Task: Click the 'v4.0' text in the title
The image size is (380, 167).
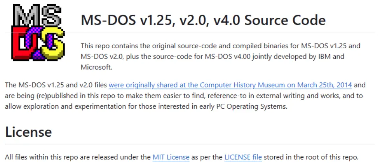Action: point(227,20)
